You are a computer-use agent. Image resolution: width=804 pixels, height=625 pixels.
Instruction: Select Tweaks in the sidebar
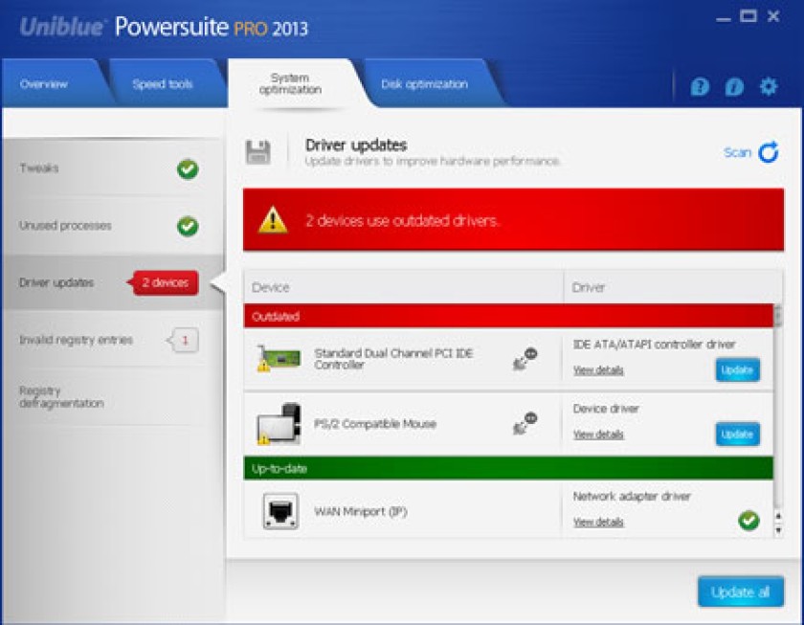click(x=113, y=168)
